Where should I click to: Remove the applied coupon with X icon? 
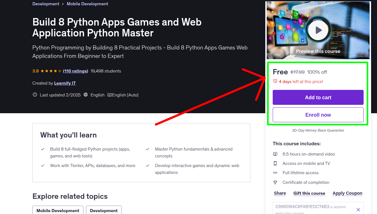[358, 210]
